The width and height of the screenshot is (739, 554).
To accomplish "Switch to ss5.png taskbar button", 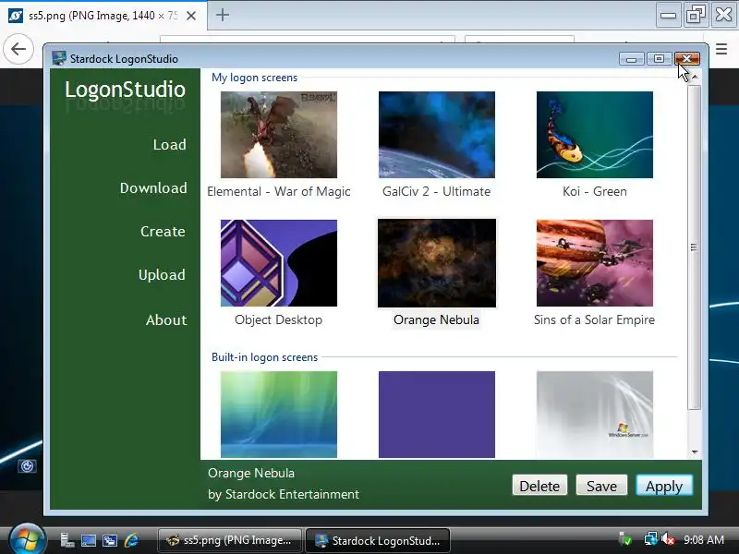I will [x=229, y=540].
